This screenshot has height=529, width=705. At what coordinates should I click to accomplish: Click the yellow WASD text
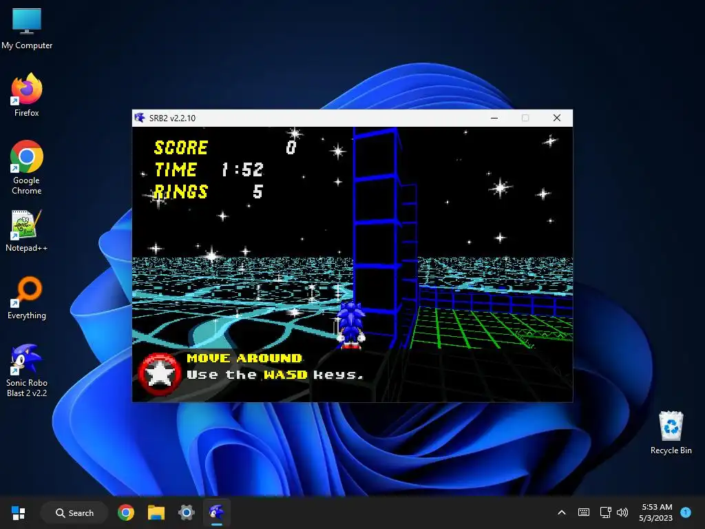[286, 375]
